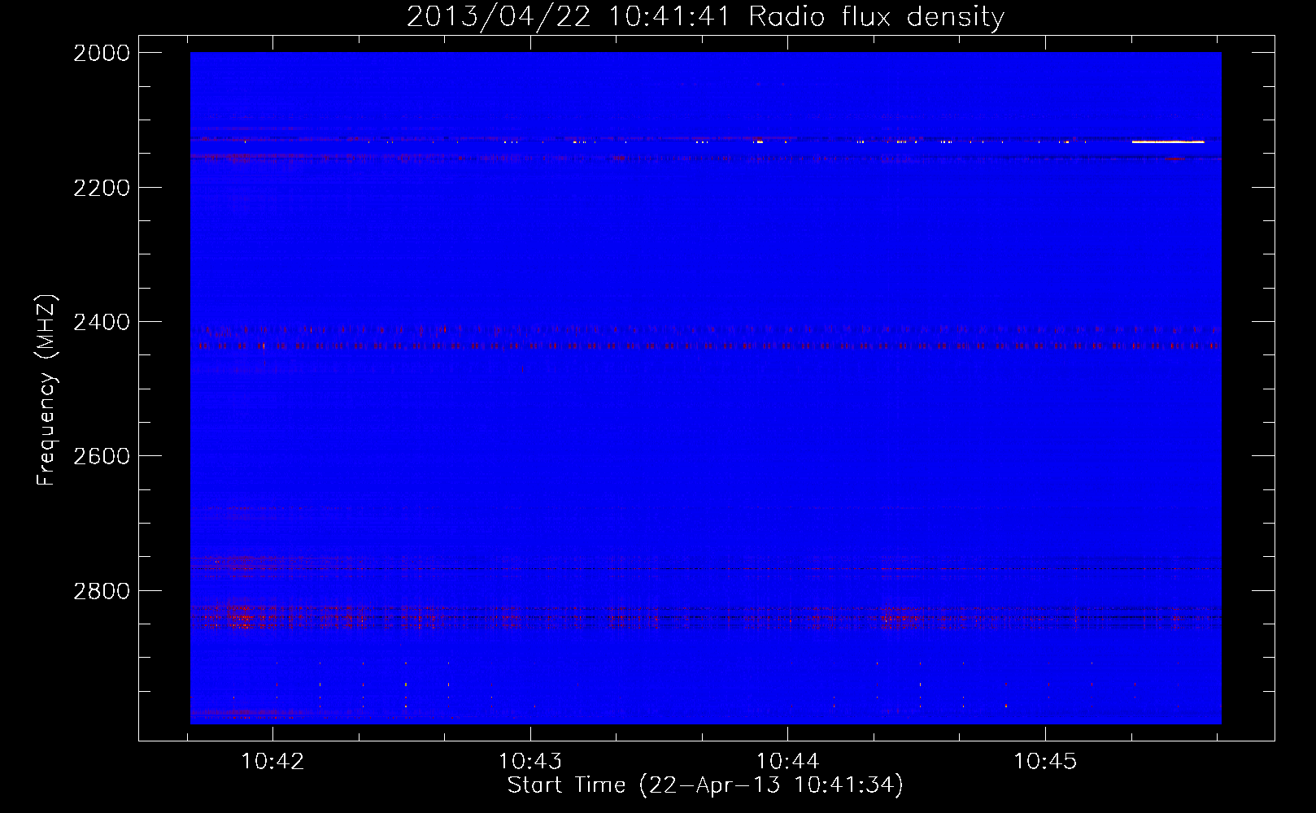Viewport: 1316px width, 813px height.
Task: Click the 10:45 time tick label
Action: [1044, 761]
